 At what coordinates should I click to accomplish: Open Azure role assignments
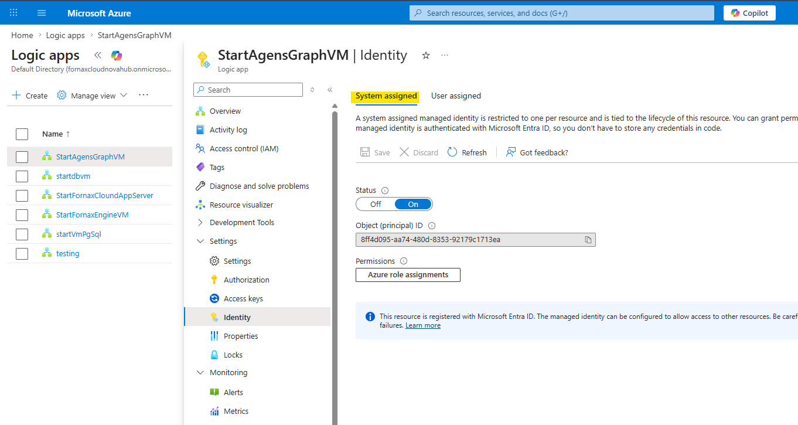(x=408, y=274)
